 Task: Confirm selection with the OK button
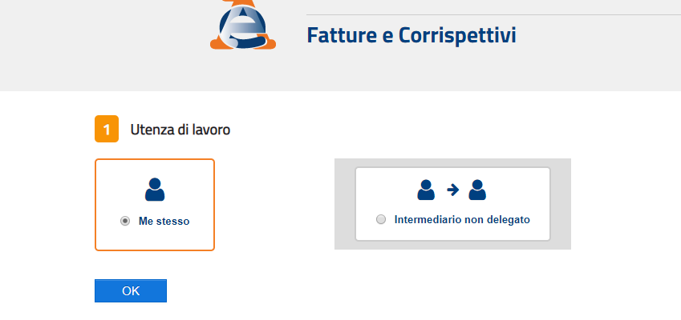pyautogui.click(x=131, y=290)
